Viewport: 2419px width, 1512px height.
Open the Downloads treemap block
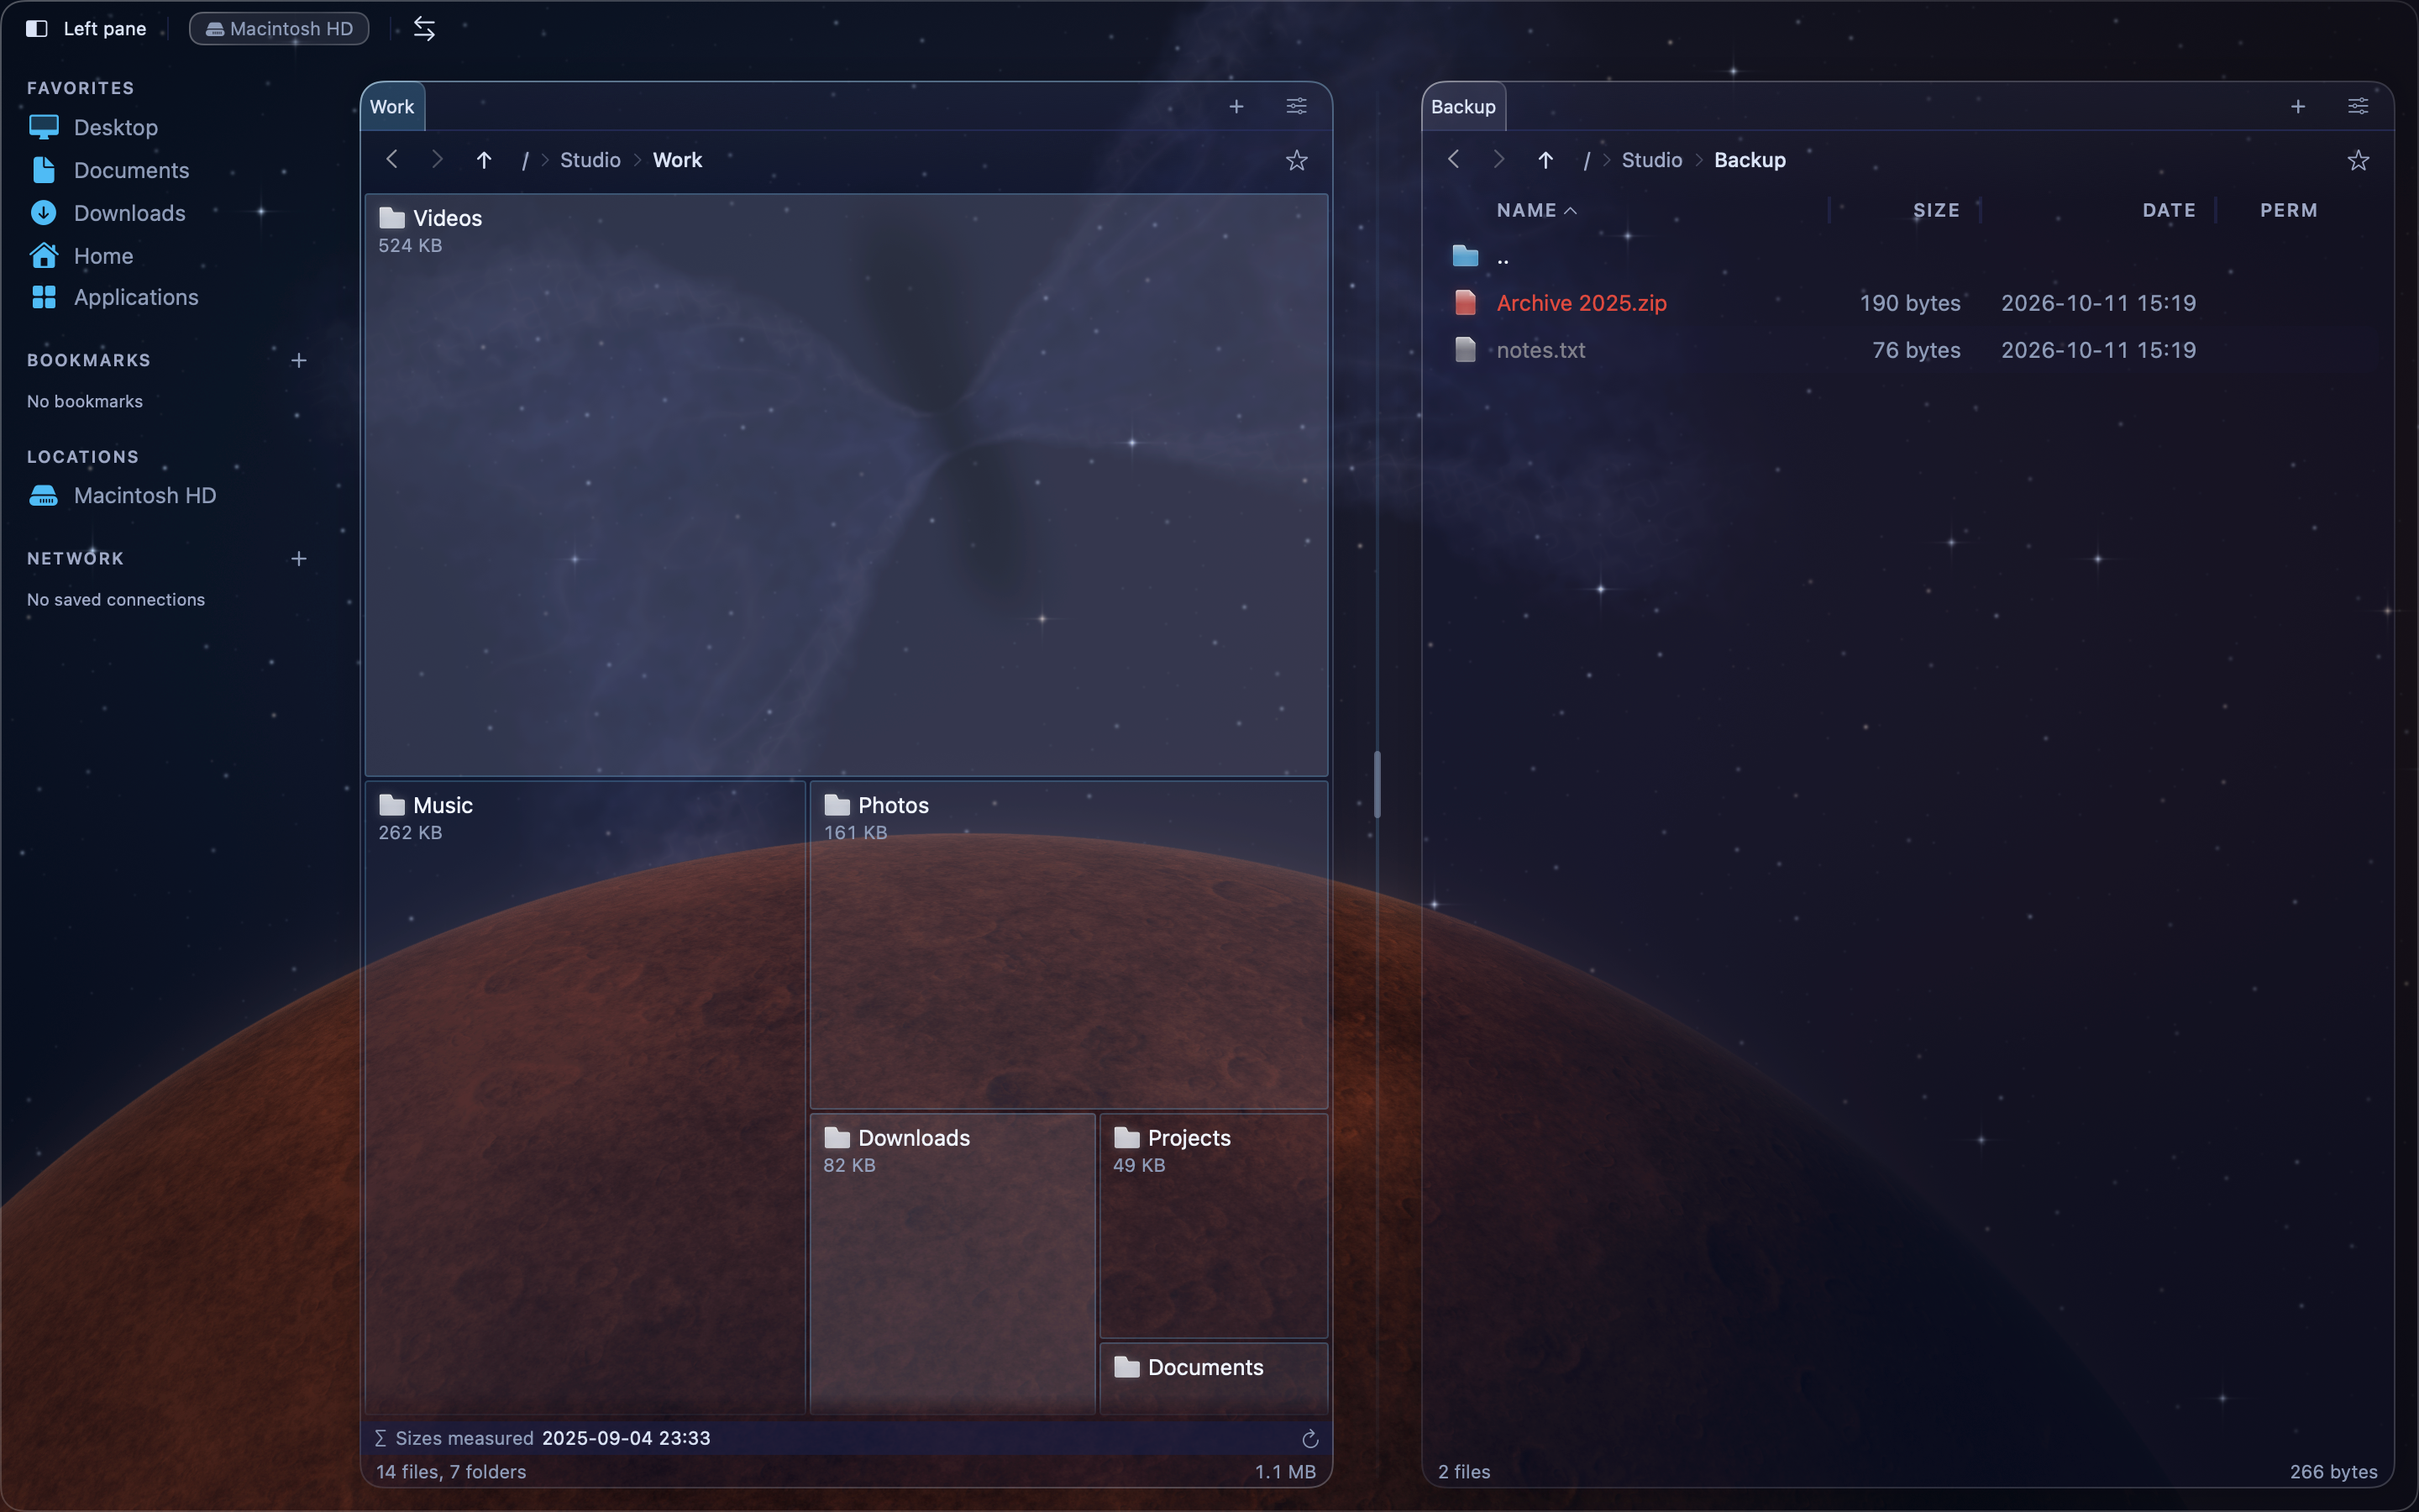pyautogui.click(x=952, y=1264)
